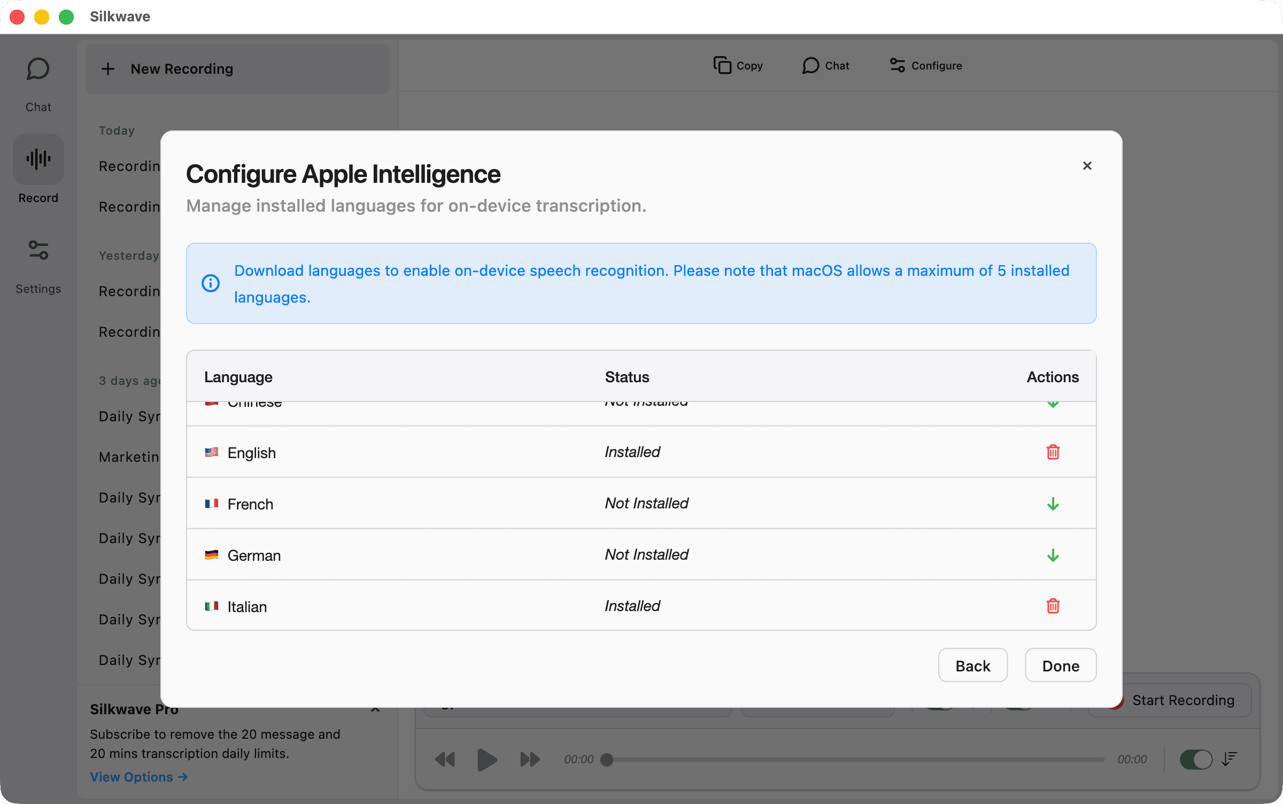Download the German language pack

tap(1053, 555)
